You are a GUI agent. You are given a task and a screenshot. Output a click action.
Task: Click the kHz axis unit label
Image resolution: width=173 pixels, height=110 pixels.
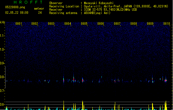pos(2,22)
